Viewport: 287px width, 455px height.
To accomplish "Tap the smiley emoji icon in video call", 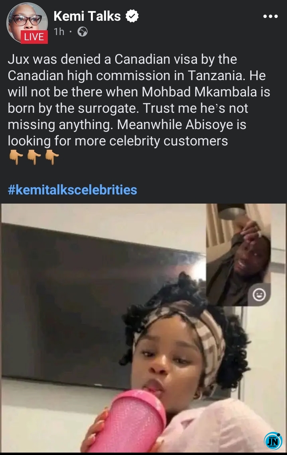I will pos(259,295).
